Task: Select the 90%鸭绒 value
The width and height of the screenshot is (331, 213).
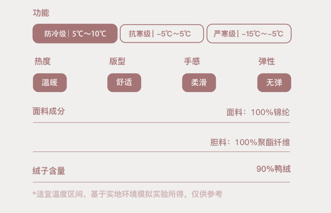Action: [273, 169]
